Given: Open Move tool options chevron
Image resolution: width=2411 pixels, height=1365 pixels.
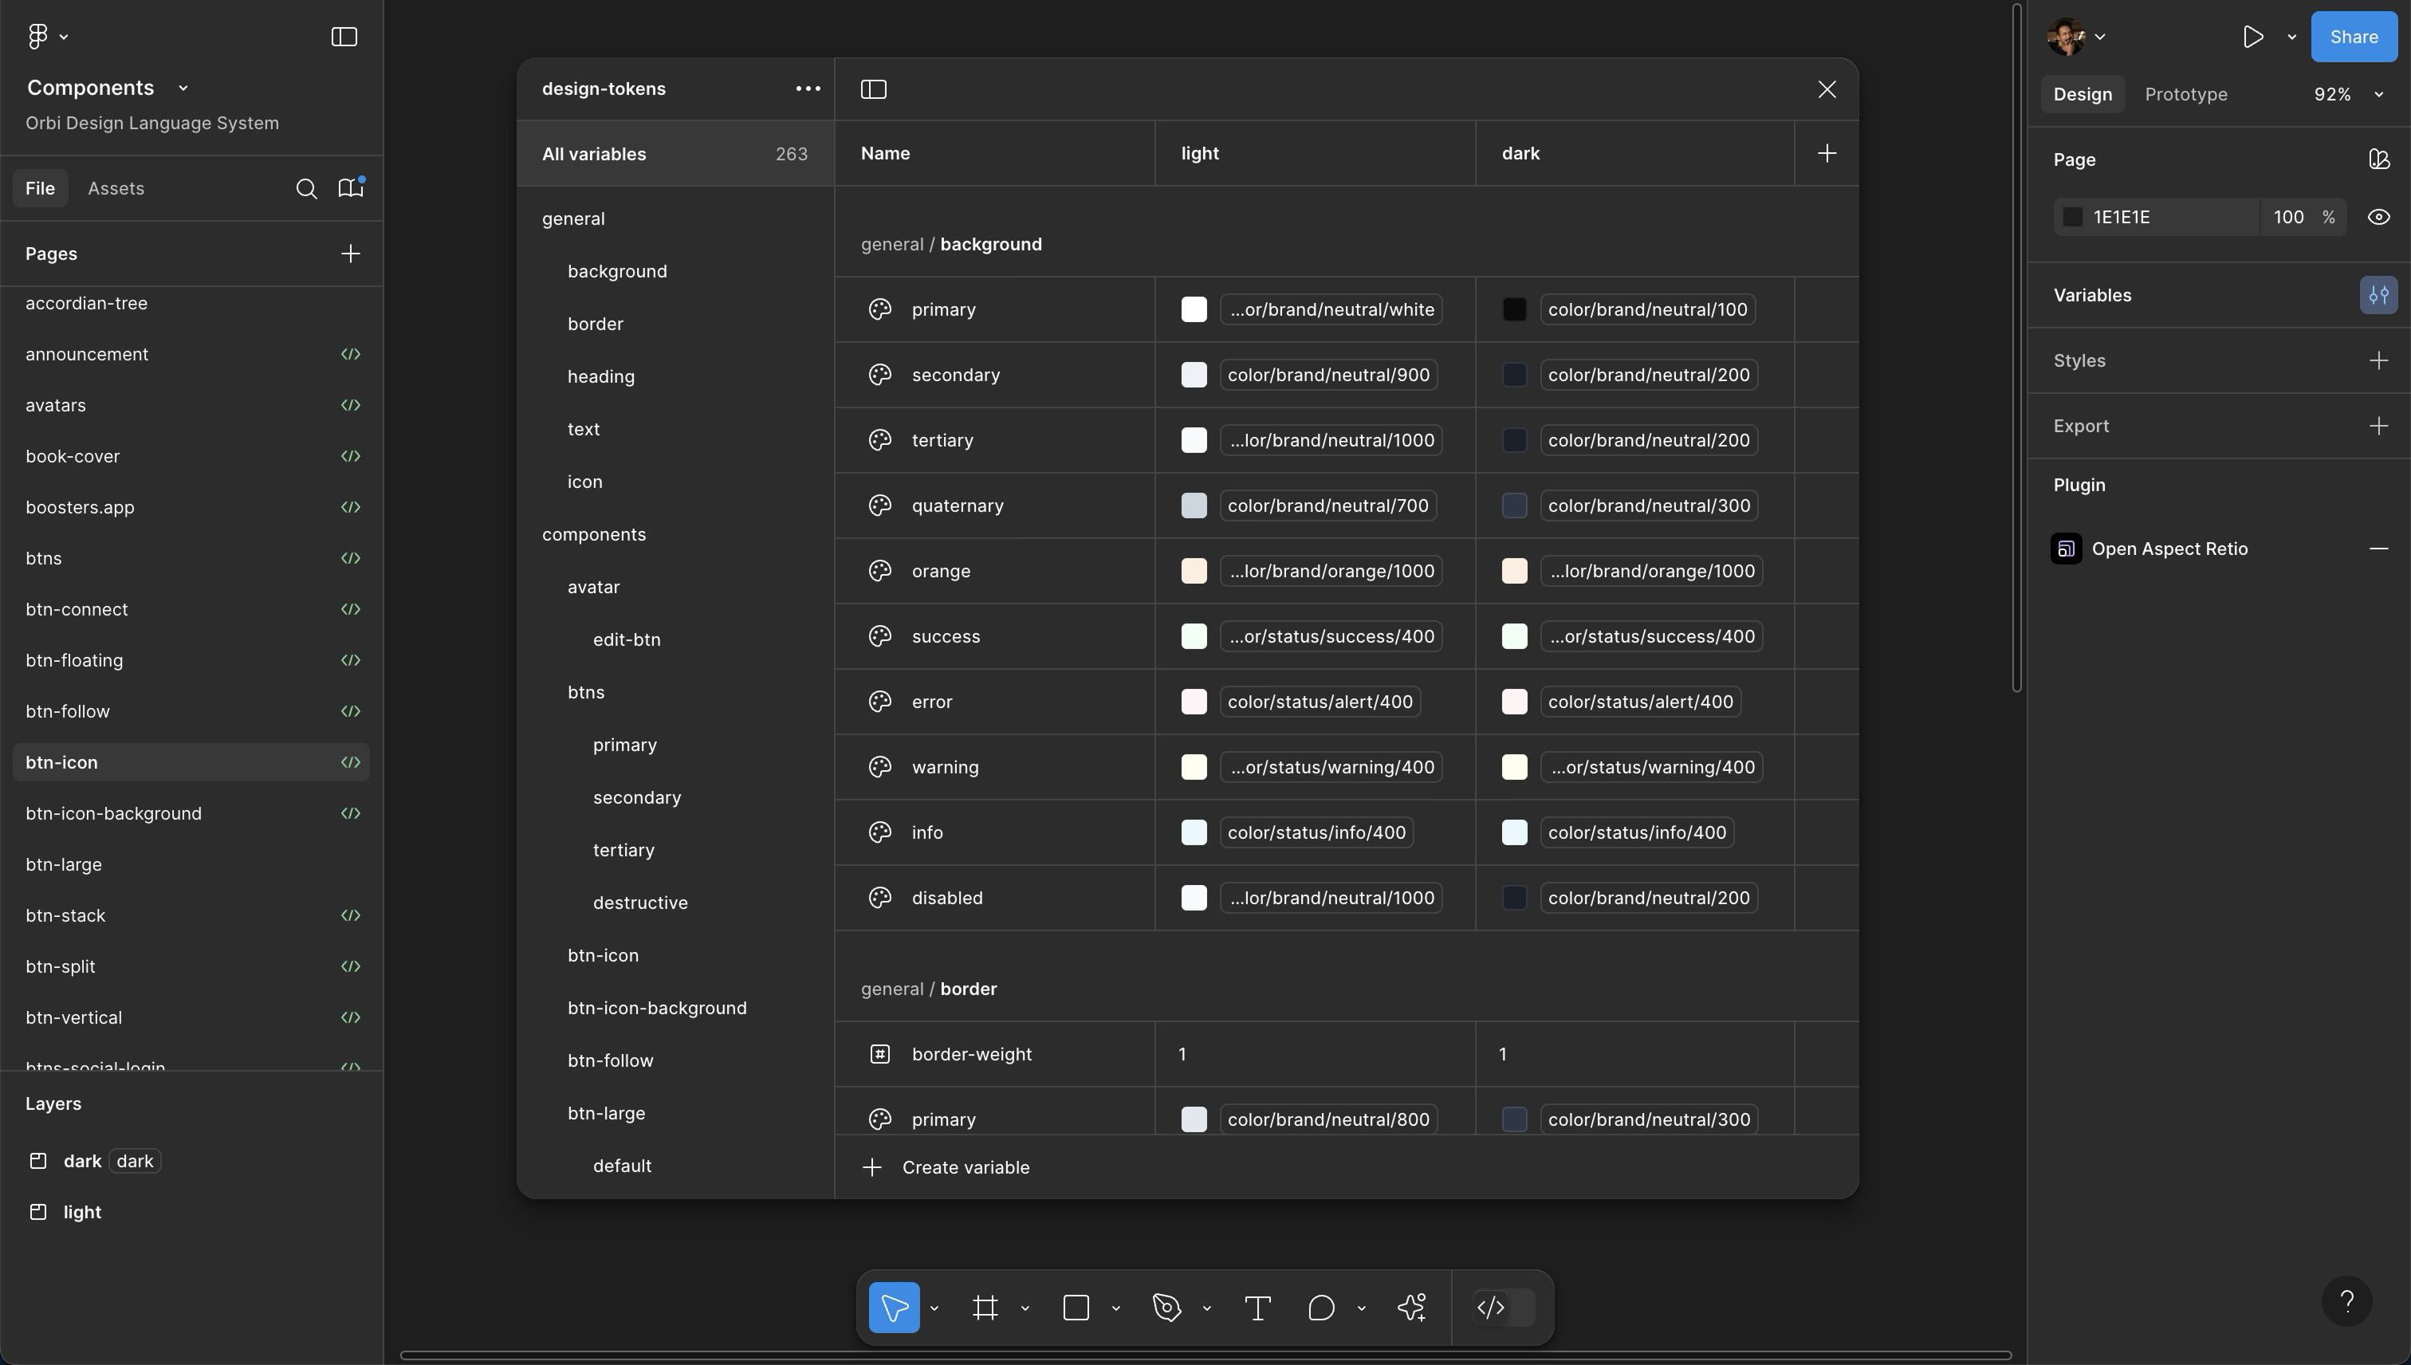Looking at the screenshot, I should (x=934, y=1308).
